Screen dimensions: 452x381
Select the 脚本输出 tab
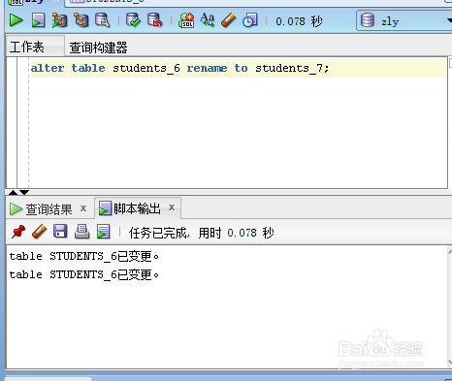[137, 208]
